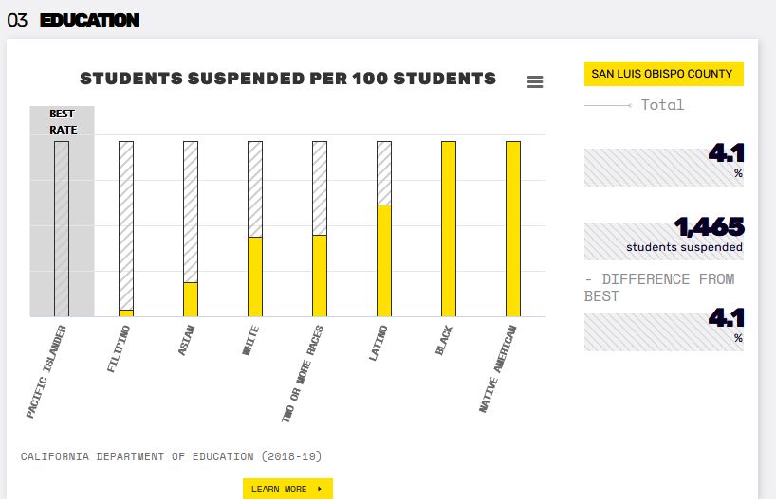The width and height of the screenshot is (776, 499).
Task: Click the Learn More button
Action: coord(287,489)
